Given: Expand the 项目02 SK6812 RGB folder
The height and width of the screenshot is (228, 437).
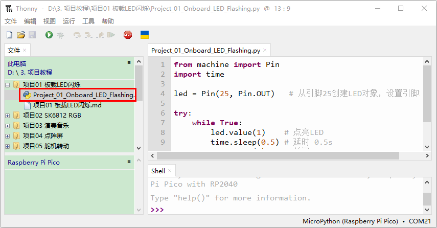Looking at the screenshot, I should tap(8, 116).
